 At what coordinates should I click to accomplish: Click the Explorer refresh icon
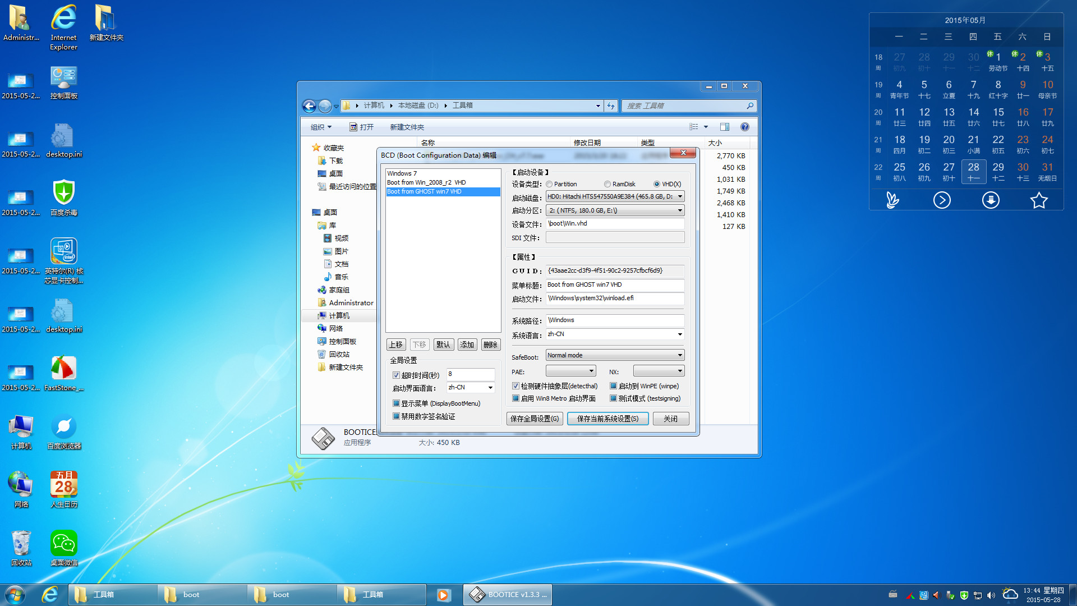pyautogui.click(x=611, y=105)
